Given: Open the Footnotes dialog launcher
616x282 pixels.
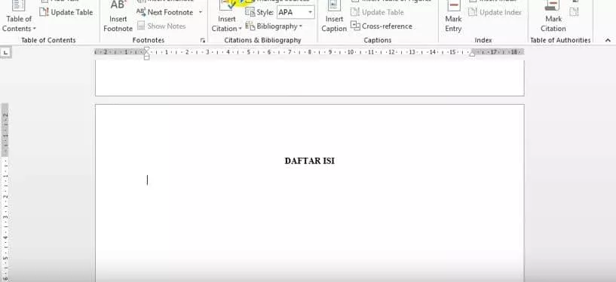Looking at the screenshot, I should click(203, 40).
